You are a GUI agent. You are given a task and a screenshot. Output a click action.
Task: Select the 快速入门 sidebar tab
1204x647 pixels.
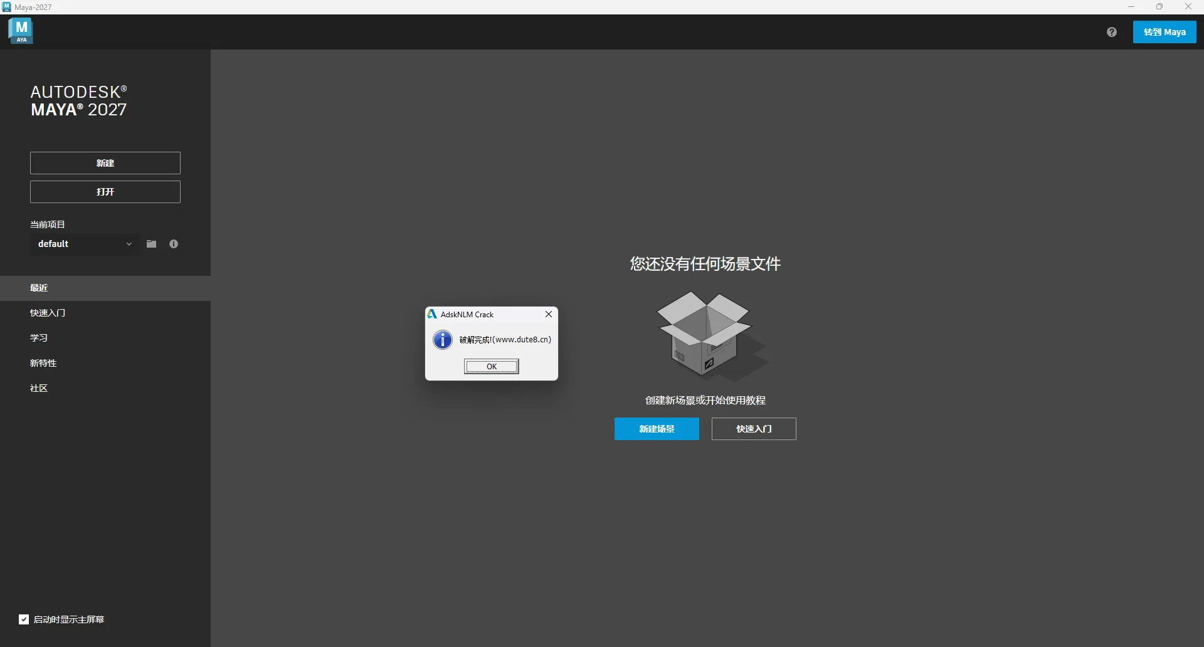[105, 313]
